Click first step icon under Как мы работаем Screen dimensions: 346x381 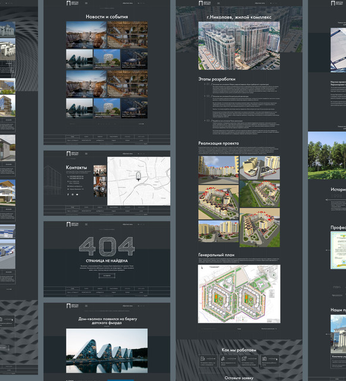(202, 358)
